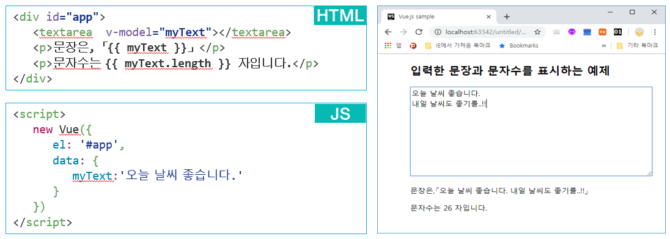Viewport: 670px width, 239px height.
Task: Open the apps grid shortcut in bookmarks bar
Action: click(x=388, y=45)
